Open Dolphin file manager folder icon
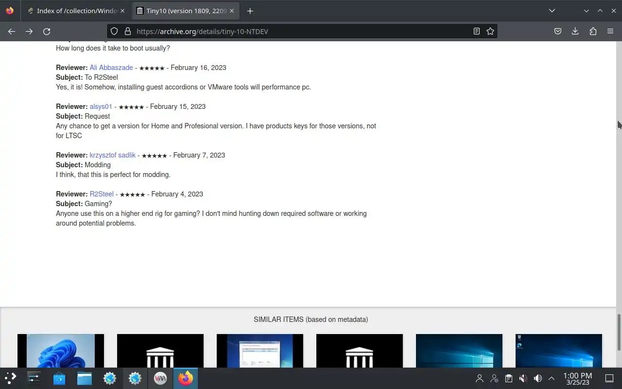This screenshot has width=622, height=389. coord(85,378)
